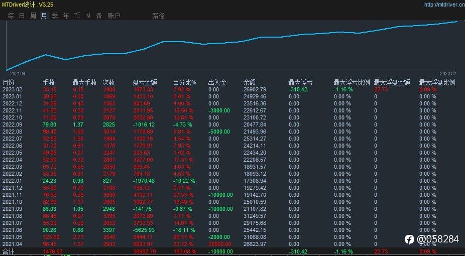This screenshot has height=256, width=465.
Task: Click the -2000.00 withdrawal value
Action: pyautogui.click(x=218, y=237)
